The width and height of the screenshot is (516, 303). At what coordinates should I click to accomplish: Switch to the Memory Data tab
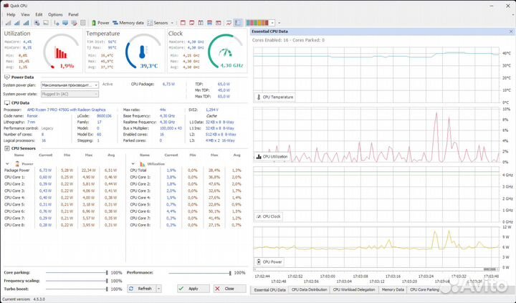pyautogui.click(x=393, y=290)
